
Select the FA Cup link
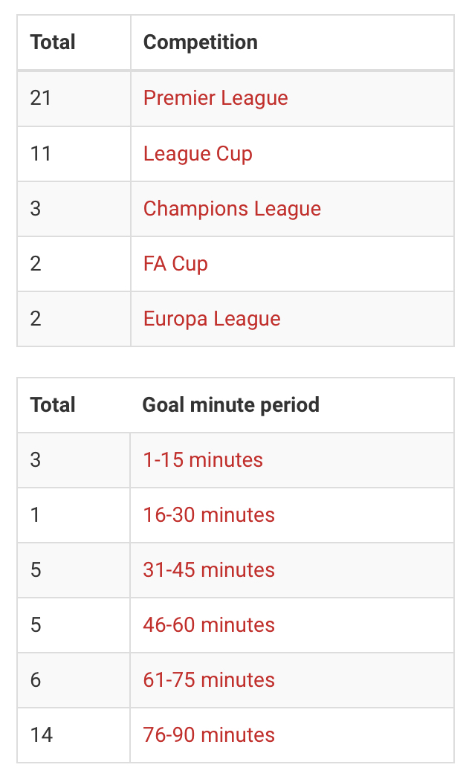tap(175, 264)
